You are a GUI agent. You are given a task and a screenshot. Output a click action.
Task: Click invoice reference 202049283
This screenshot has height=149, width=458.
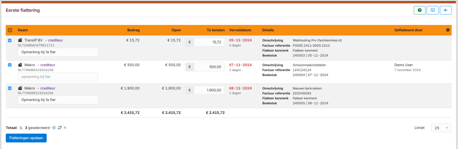[302, 93]
